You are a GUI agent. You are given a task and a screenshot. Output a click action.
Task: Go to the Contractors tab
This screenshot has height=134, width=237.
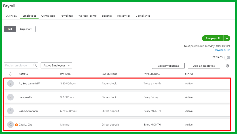tap(48, 16)
